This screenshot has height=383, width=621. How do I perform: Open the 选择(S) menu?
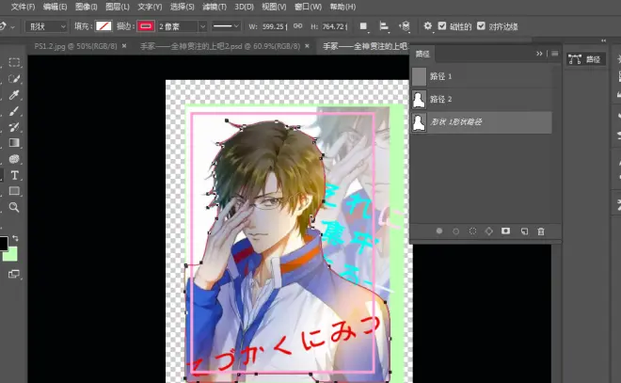pyautogui.click(x=183, y=7)
